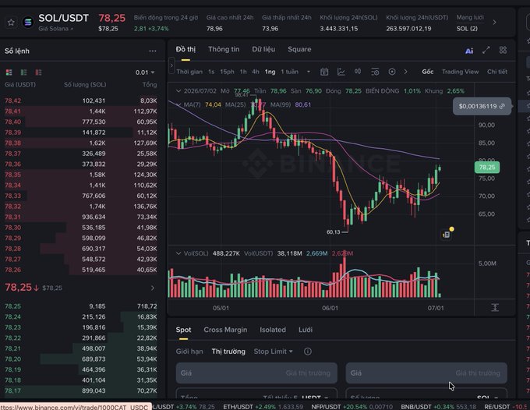Open BNB/USDT in bottom ticker bar
This screenshot has height=410, width=530.
click(438, 407)
